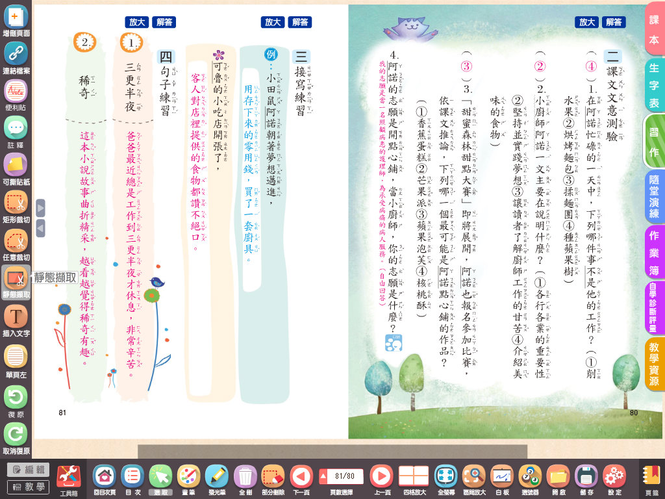The image size is (665, 499).
Task: Choose the 畫筆 paint brush tool
Action: (x=189, y=480)
